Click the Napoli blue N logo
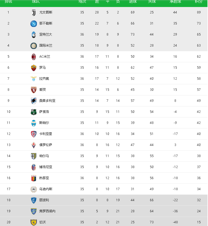 (34, 23)
